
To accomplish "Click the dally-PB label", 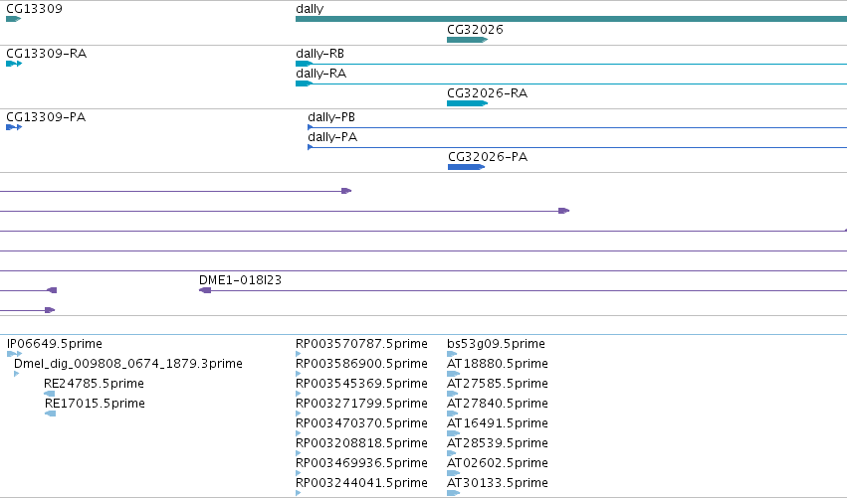I will click(x=331, y=117).
